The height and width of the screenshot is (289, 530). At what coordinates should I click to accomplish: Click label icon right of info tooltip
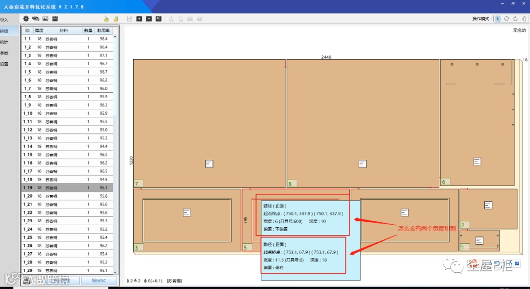coord(404,212)
